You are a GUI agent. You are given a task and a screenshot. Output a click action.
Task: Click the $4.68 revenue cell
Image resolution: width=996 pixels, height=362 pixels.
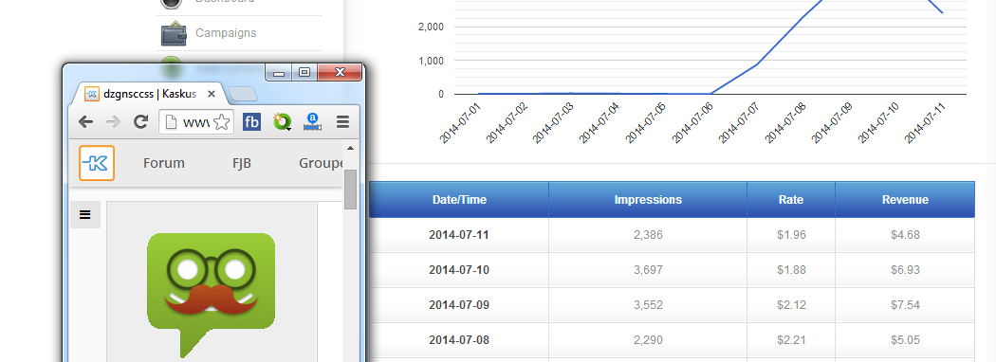905,235
